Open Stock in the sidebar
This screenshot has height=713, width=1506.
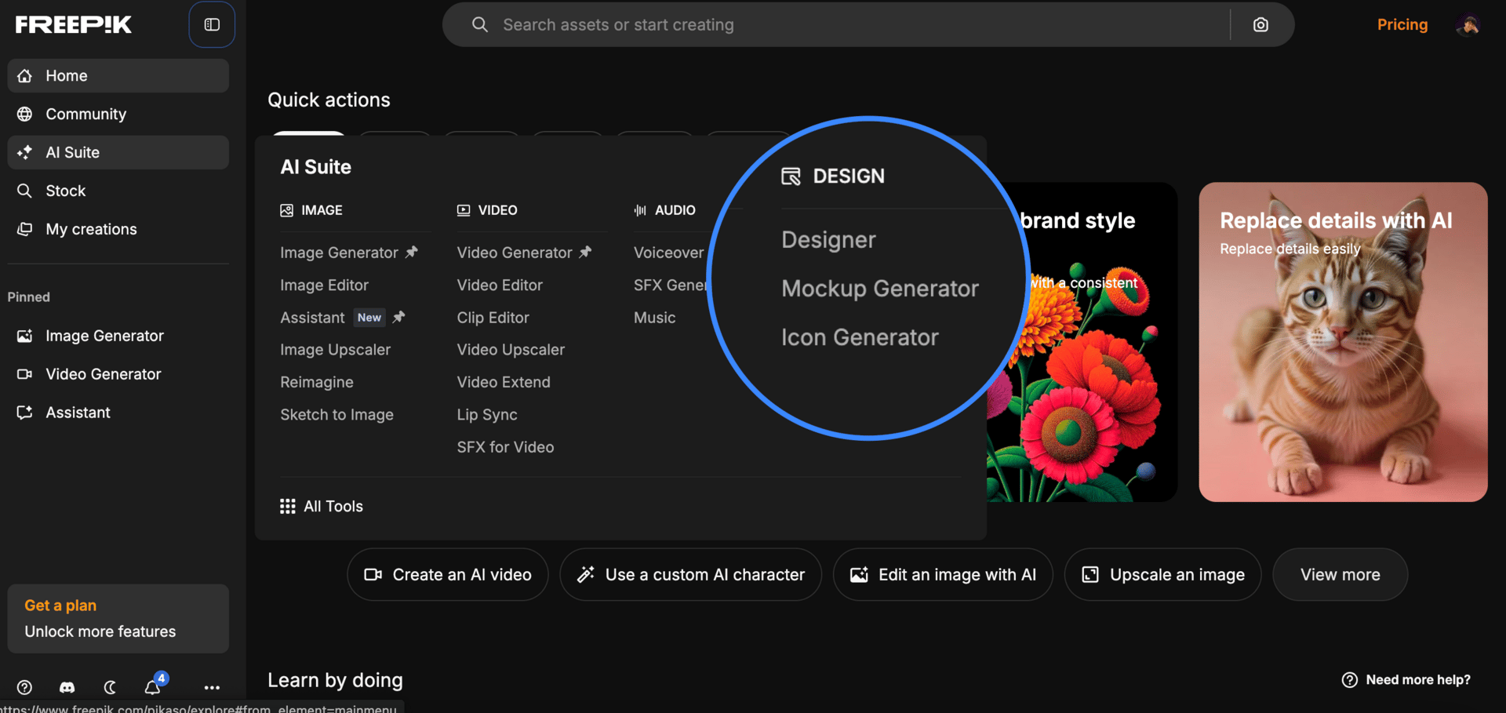[x=118, y=191]
